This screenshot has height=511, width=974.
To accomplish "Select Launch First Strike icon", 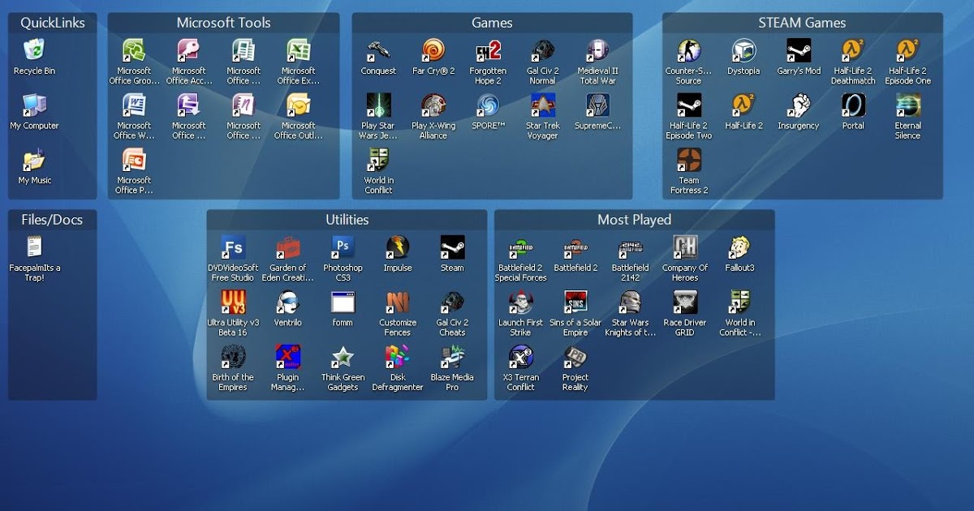I will [x=520, y=302].
